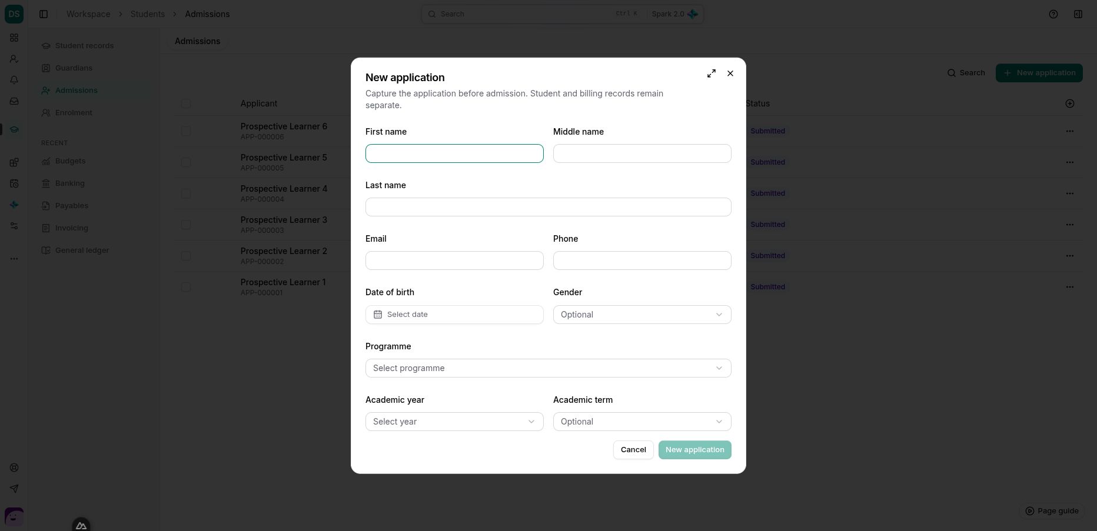Toggle the right side panel icon

(1078, 14)
